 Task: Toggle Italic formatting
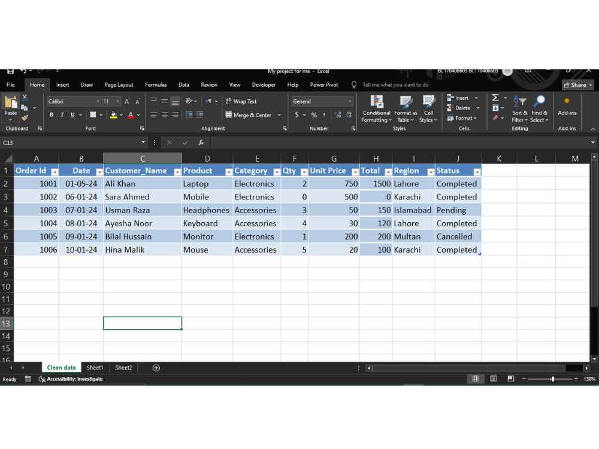click(62, 114)
